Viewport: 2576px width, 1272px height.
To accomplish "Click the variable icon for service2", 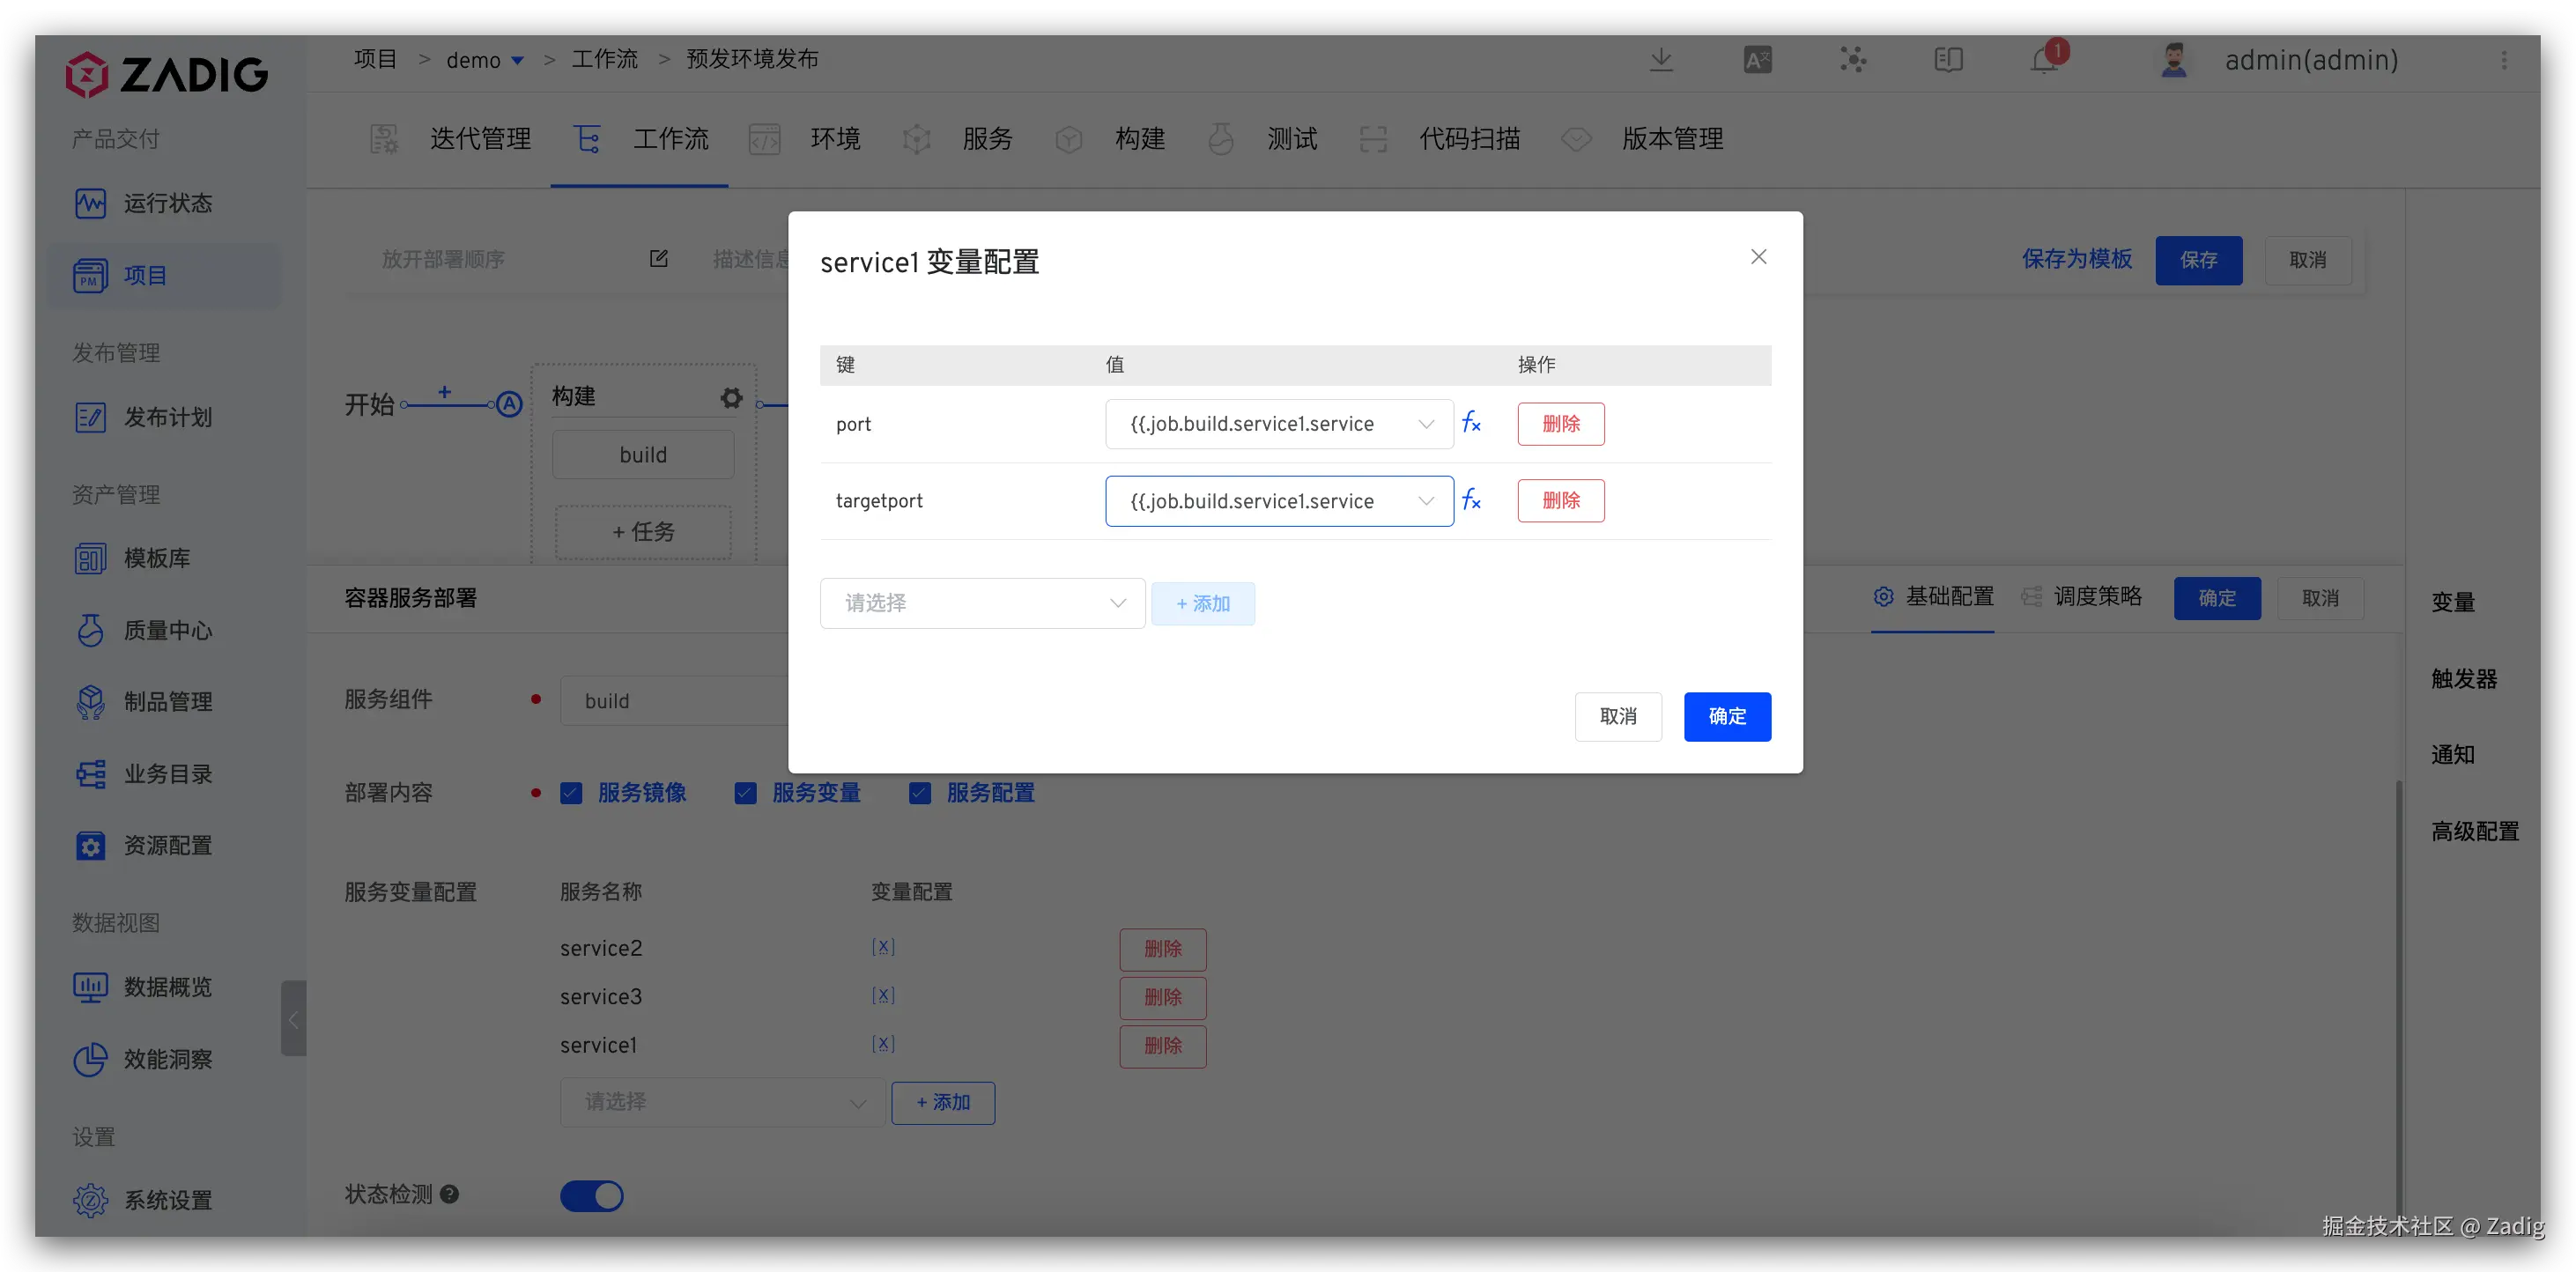I will click(x=883, y=946).
